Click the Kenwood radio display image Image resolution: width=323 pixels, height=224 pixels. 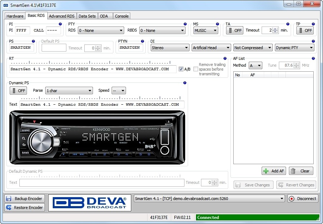pos(97,137)
